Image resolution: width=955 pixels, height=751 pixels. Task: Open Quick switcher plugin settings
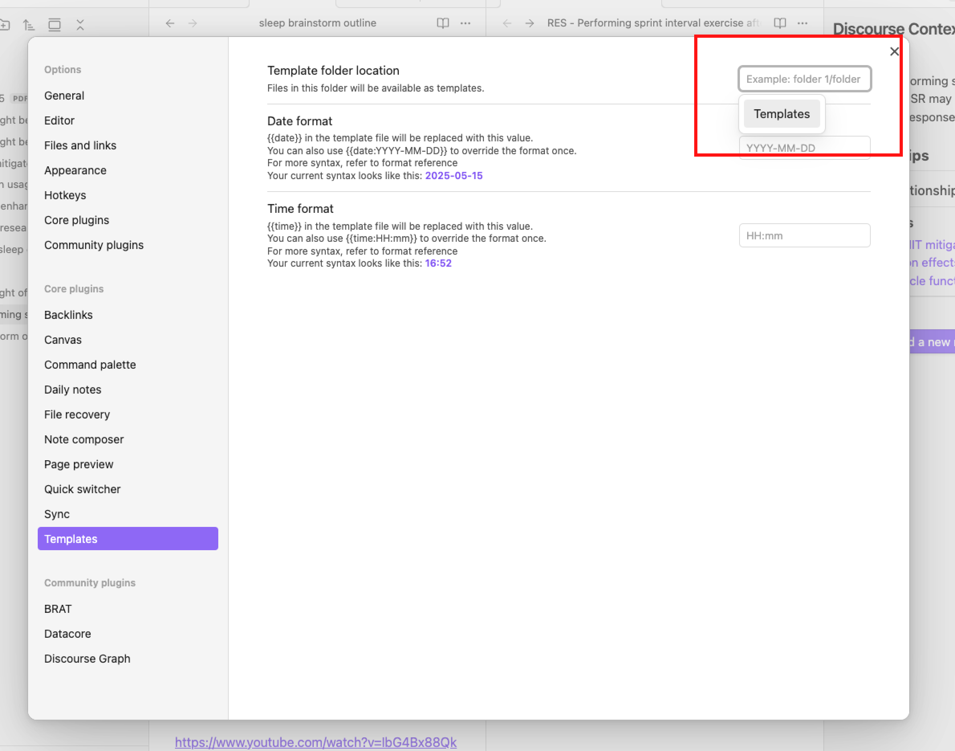(x=82, y=490)
